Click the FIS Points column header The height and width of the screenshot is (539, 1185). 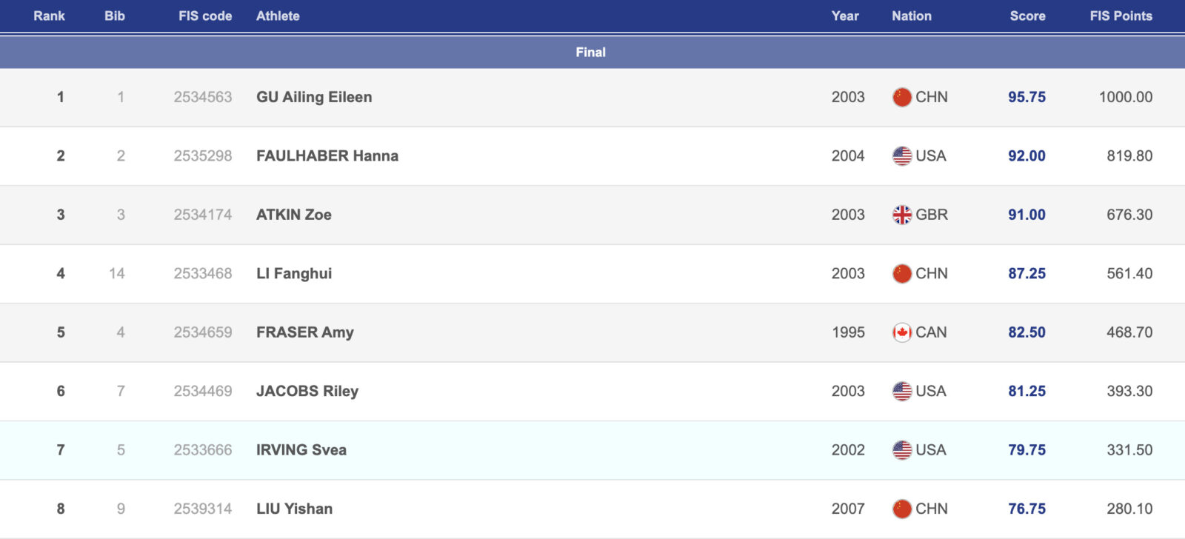(x=1121, y=16)
